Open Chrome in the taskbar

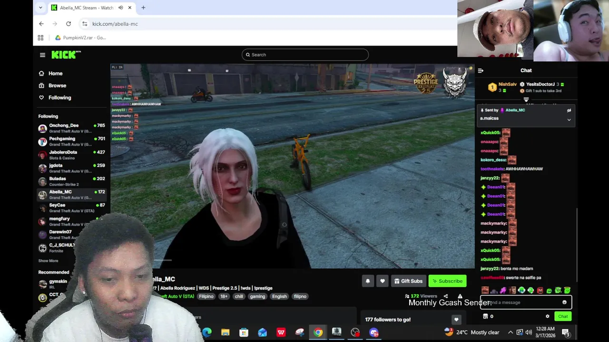318,332
